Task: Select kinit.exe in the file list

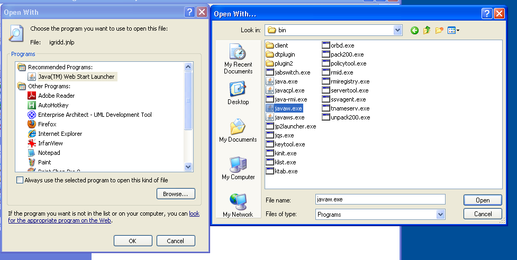Action: 281,153
